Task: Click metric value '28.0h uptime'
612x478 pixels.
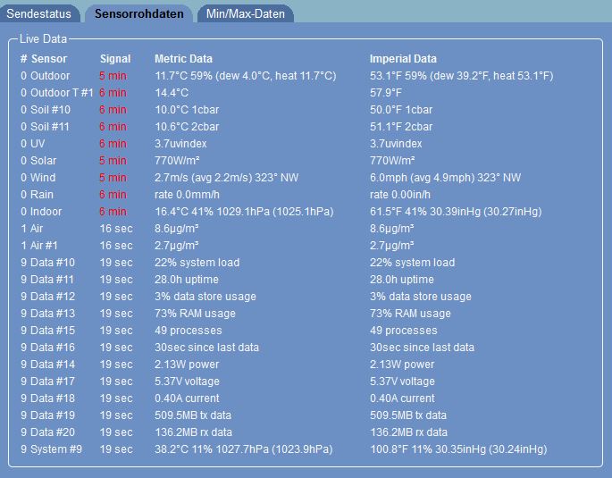Action: point(187,280)
